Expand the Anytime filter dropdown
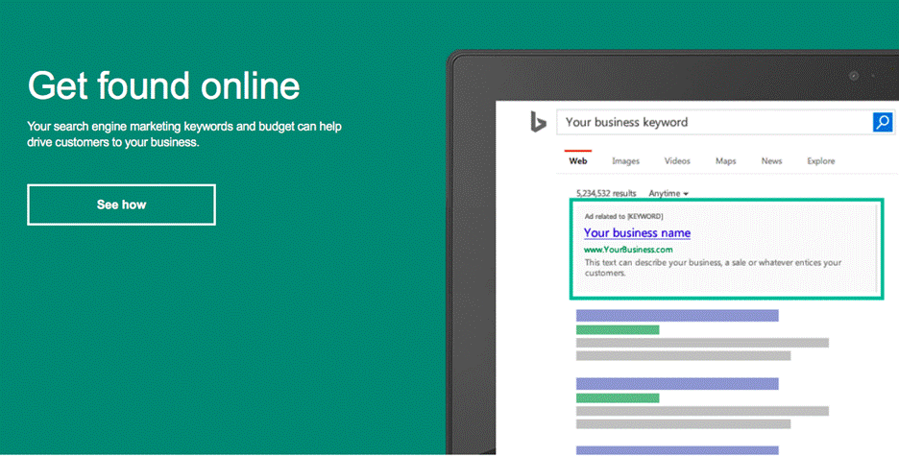 668,193
